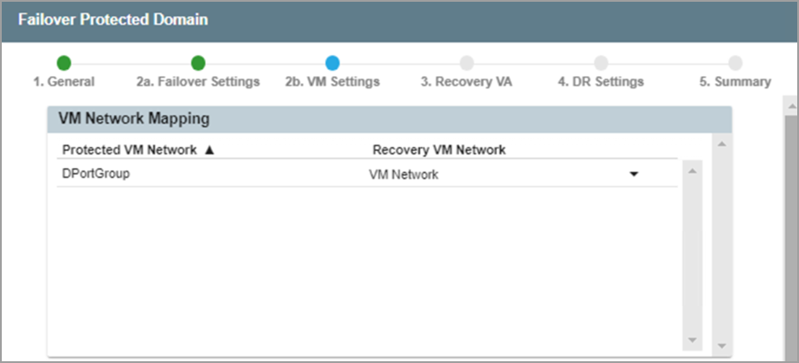Jump to the '3. Recovery VA' label
The width and height of the screenshot is (799, 363).
click(x=466, y=81)
